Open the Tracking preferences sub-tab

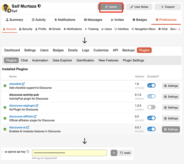pos(92,29)
